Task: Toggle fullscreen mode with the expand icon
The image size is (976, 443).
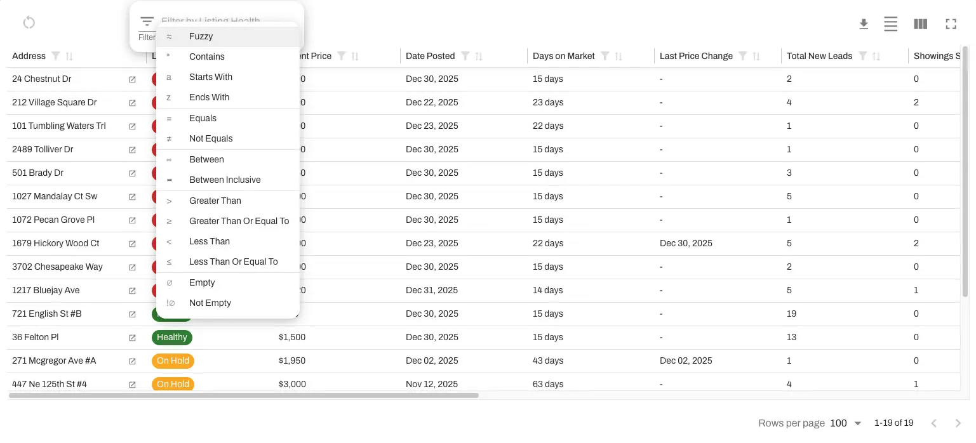Action: (x=951, y=24)
